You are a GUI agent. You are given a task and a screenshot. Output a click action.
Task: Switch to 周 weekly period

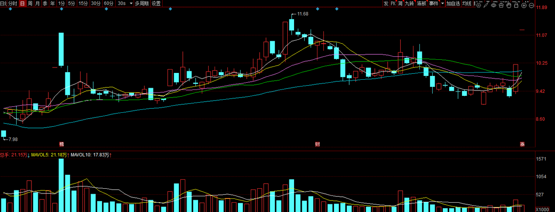[30, 3]
